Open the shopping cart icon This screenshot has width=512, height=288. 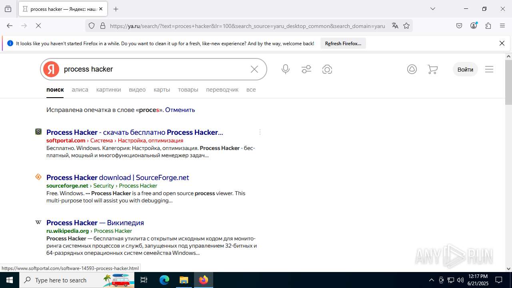tap(432, 69)
